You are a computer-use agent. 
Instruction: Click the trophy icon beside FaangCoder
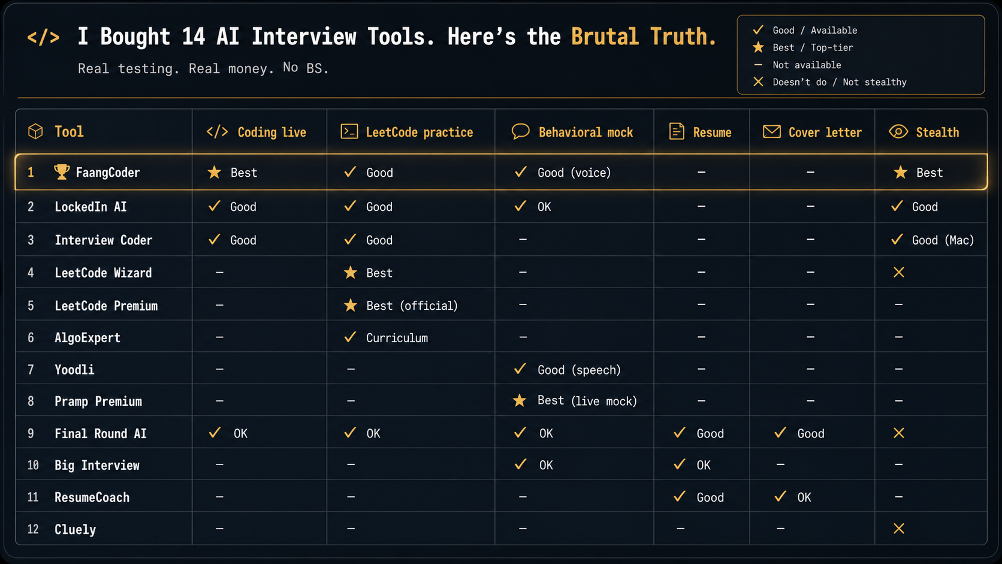[x=62, y=172]
